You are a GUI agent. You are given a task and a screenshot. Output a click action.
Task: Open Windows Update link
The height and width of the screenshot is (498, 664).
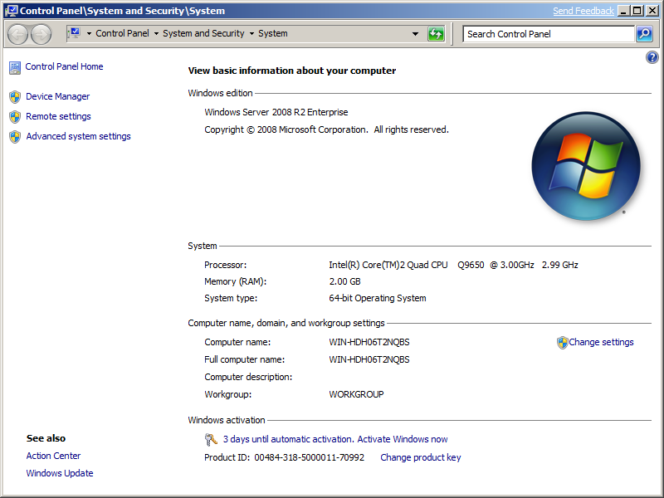[x=59, y=473]
